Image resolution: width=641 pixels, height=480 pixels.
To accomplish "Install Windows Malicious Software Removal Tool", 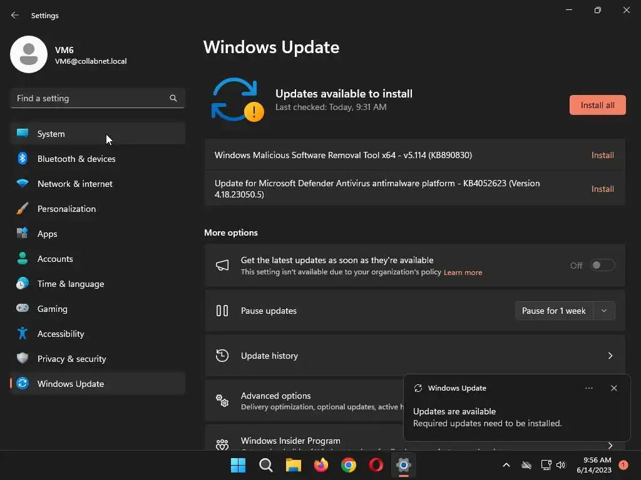I will [602, 155].
